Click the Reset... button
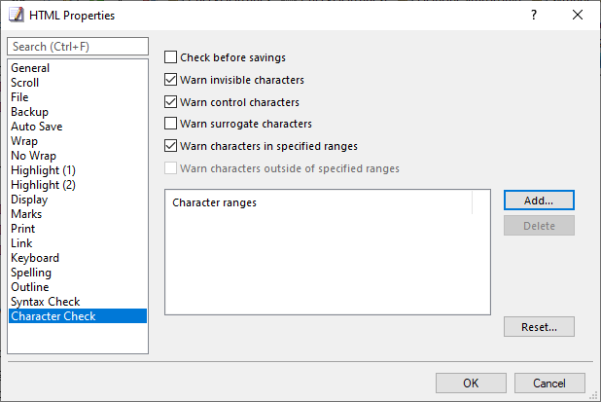This screenshot has height=402, width=601. [539, 327]
